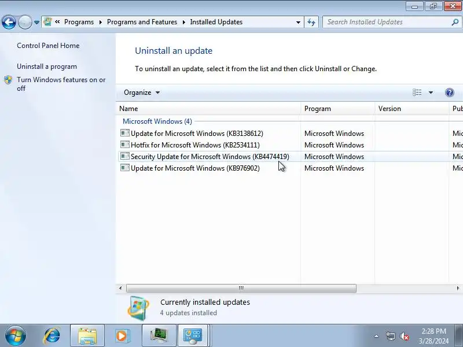Open the Help question mark icon
This screenshot has height=347, width=463.
pos(450,93)
